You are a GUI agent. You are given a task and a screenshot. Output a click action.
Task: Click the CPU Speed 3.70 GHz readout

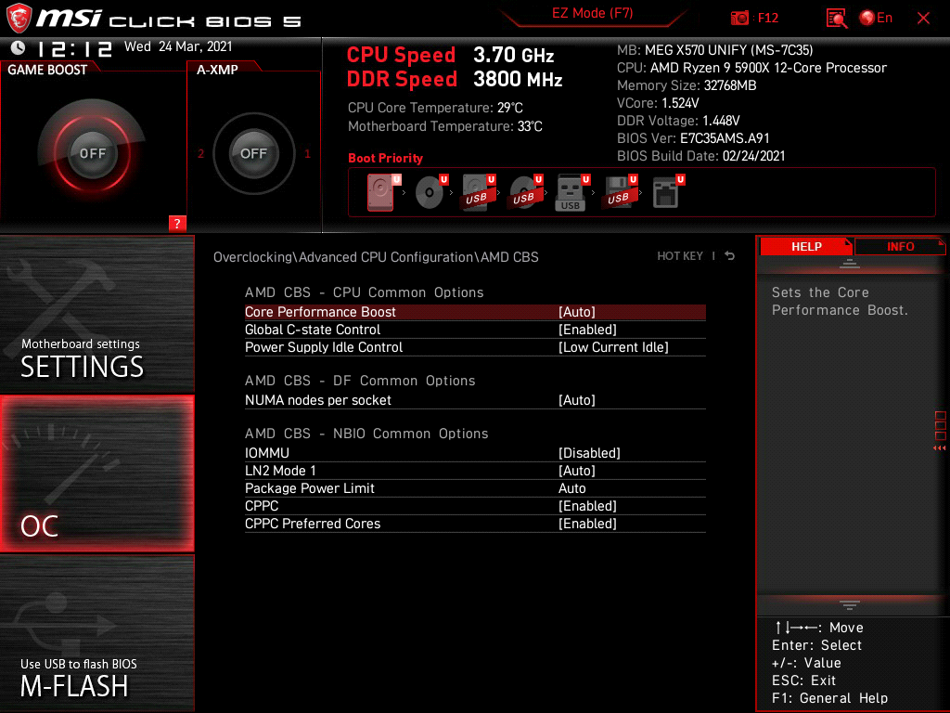(450, 55)
